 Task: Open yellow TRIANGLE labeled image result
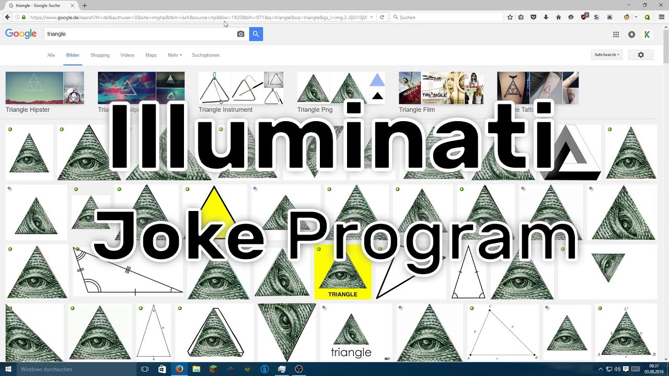[343, 272]
